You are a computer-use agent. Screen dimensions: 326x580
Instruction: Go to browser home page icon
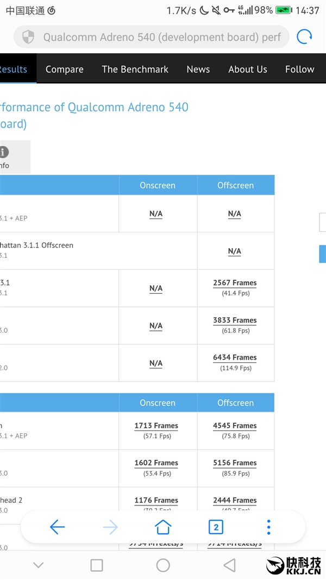pos(163,527)
